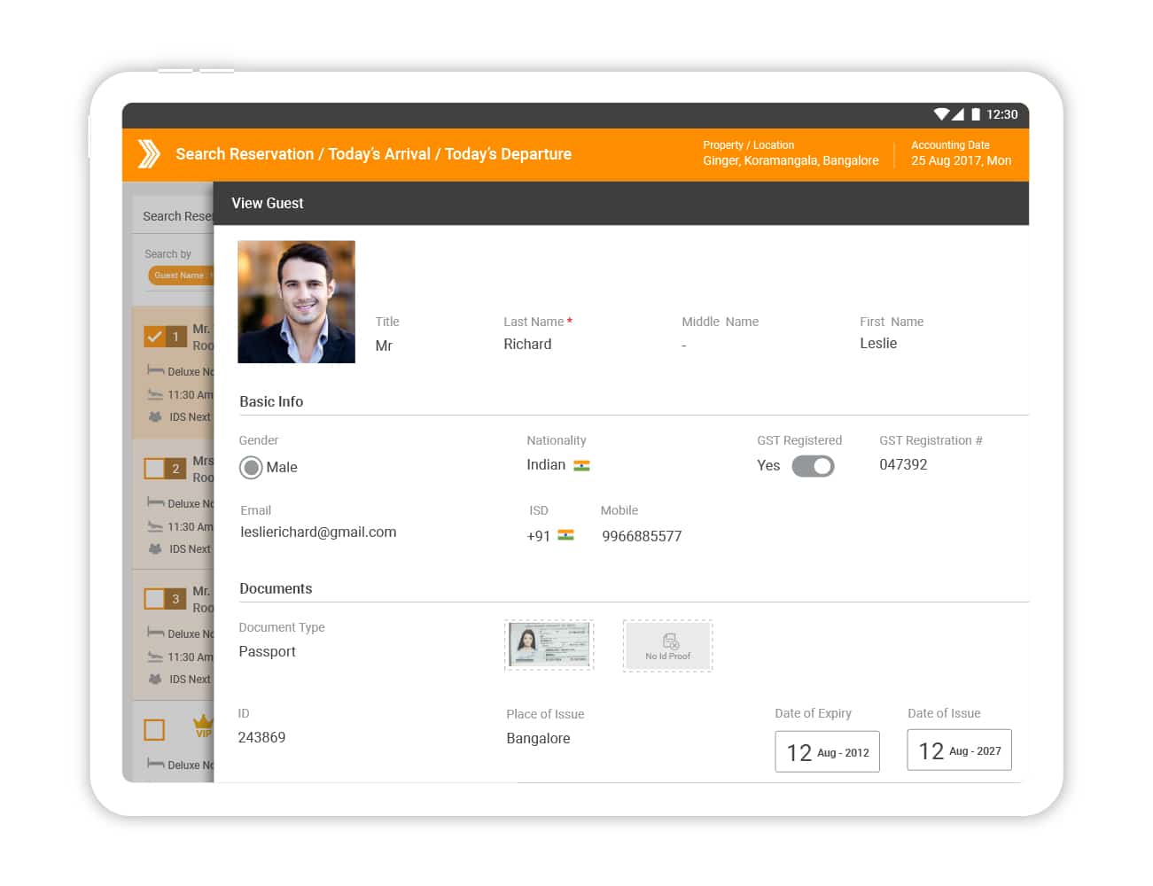Select the Guest Name search filter pill

click(181, 276)
